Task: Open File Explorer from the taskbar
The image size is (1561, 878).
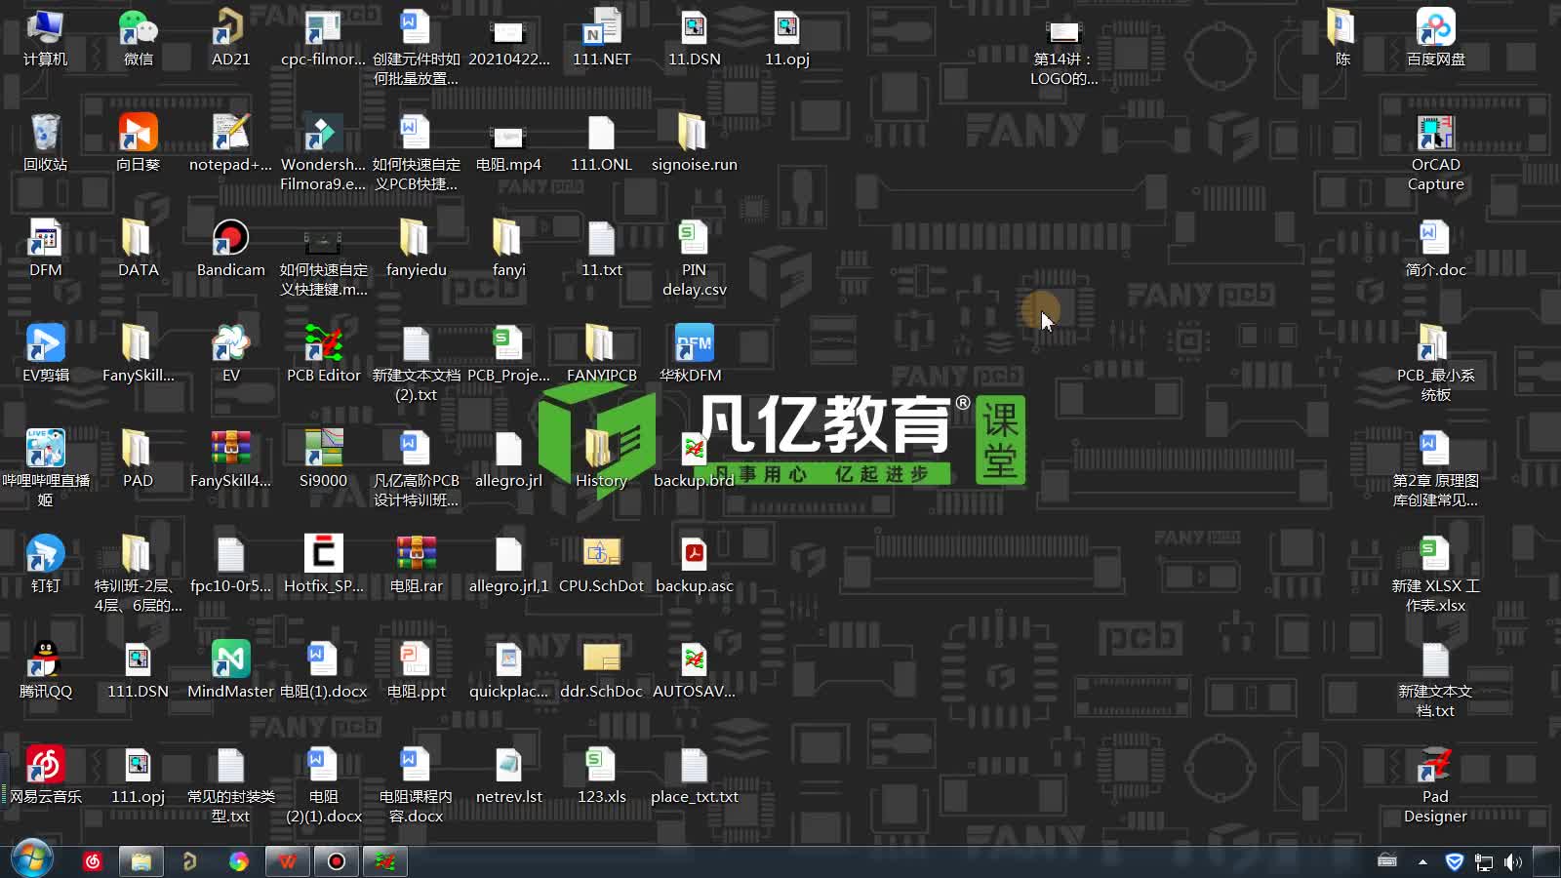Action: click(140, 861)
